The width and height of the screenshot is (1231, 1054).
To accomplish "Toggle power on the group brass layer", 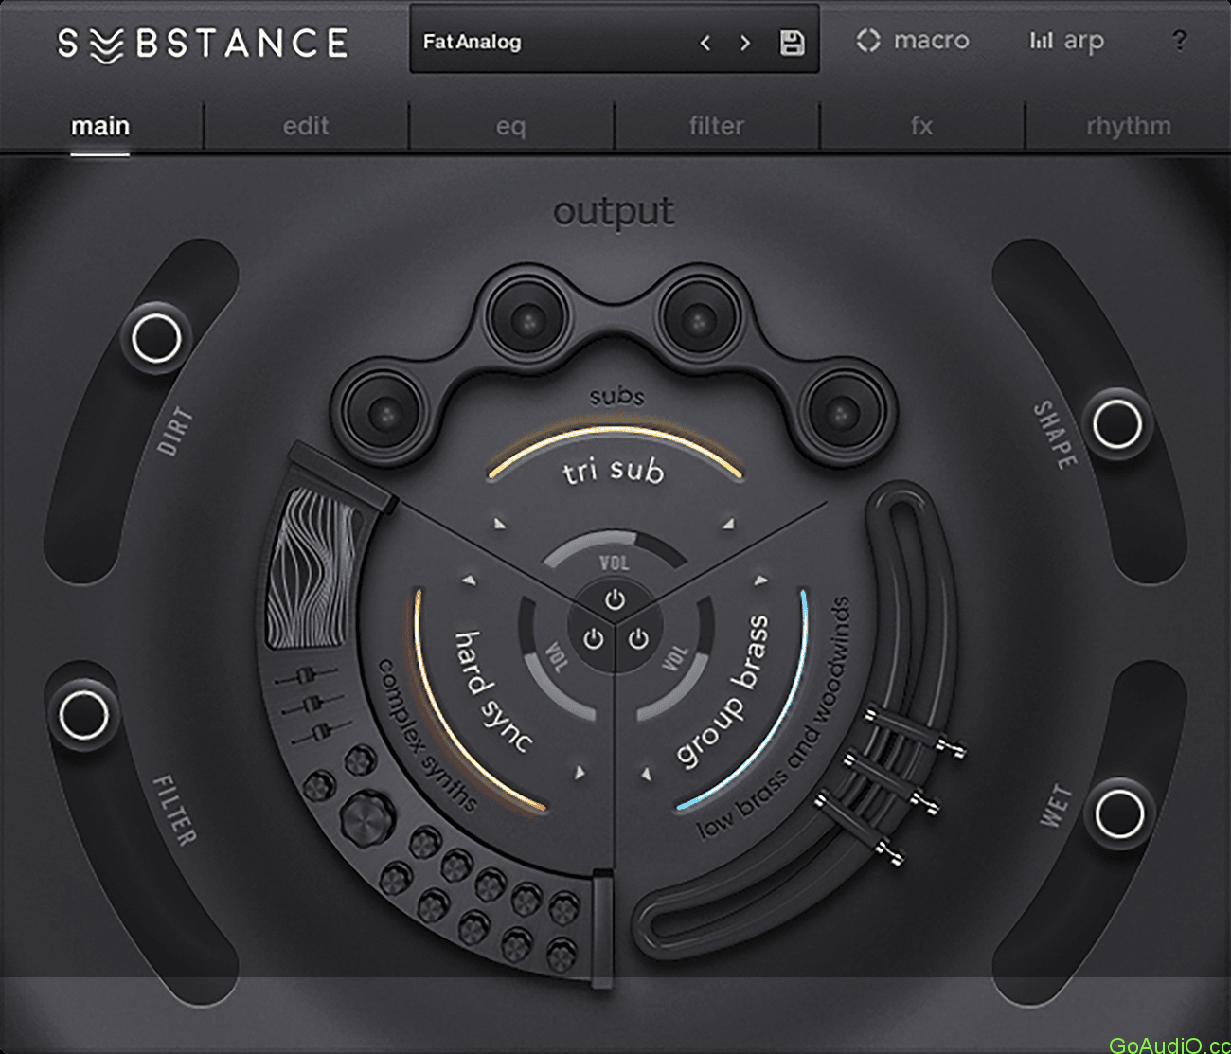I will pyautogui.click(x=636, y=636).
